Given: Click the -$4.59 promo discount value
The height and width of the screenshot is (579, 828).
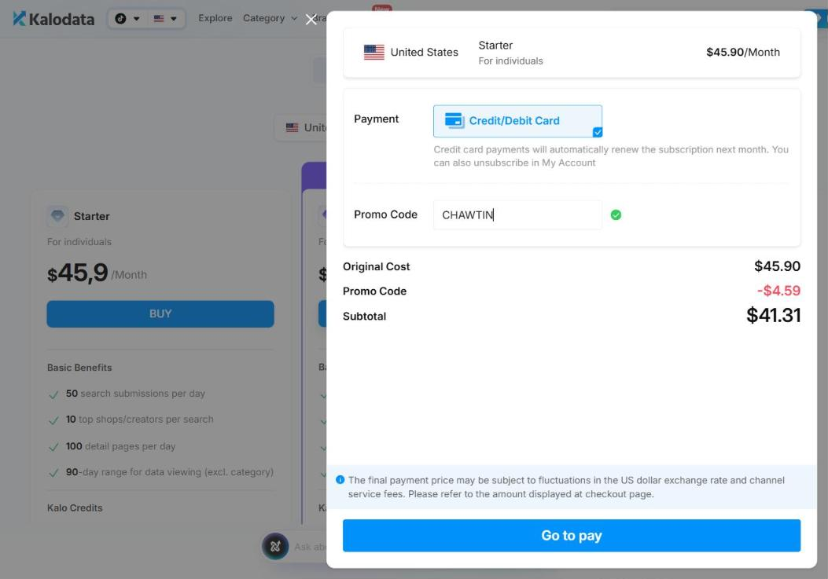Looking at the screenshot, I should 778,291.
